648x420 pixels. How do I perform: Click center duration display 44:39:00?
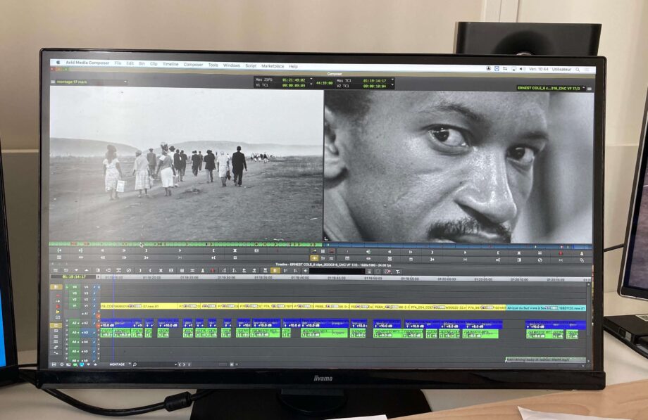[325, 83]
